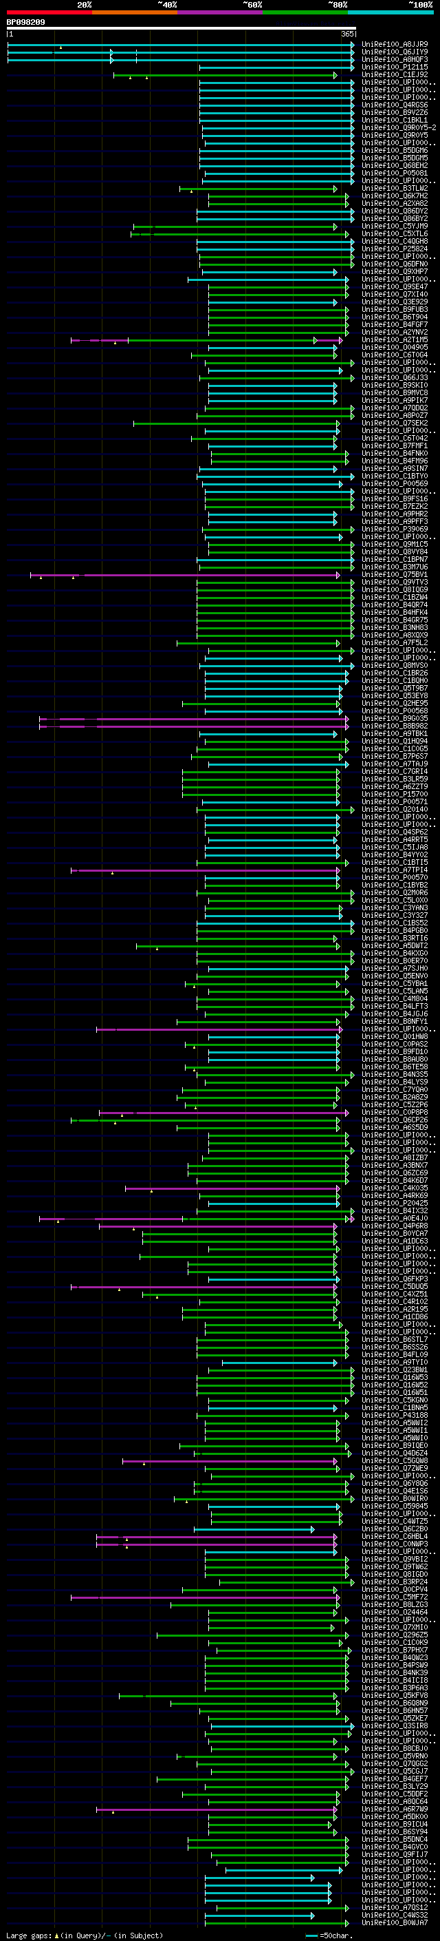The image size is (440, 1941).
Task: Select the UniRef100_Q20140 label
Action: click(395, 809)
